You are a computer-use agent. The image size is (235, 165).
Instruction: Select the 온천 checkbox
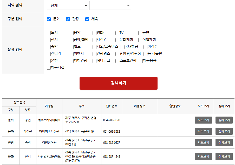click(x=48, y=61)
